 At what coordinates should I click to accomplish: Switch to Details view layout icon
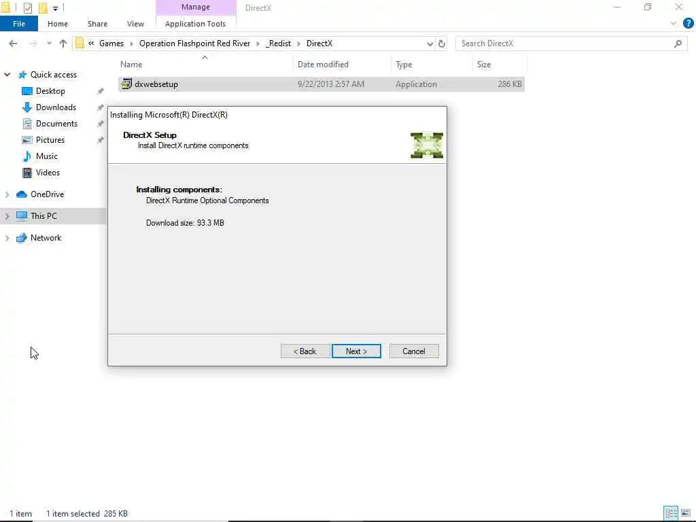(x=671, y=513)
